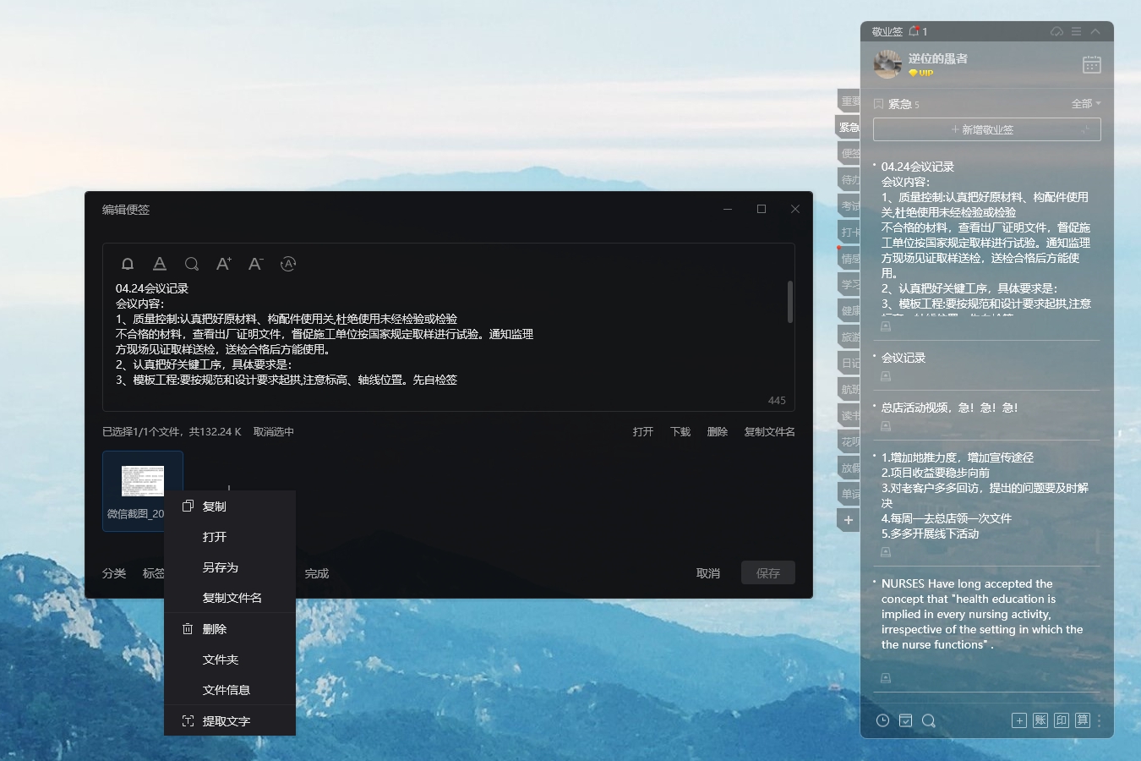This screenshot has height=761, width=1141.
Task: Click the increase font size (A+) icon
Action: pos(223,264)
